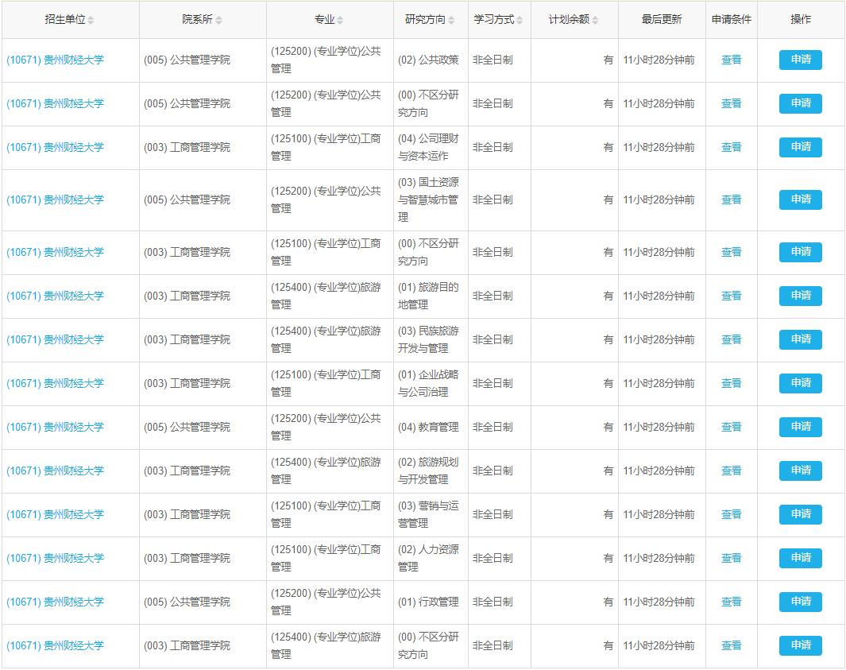The width and height of the screenshot is (846, 670).
Task: View conditions for 旅游目的地管理 row
Action: pyautogui.click(x=731, y=296)
